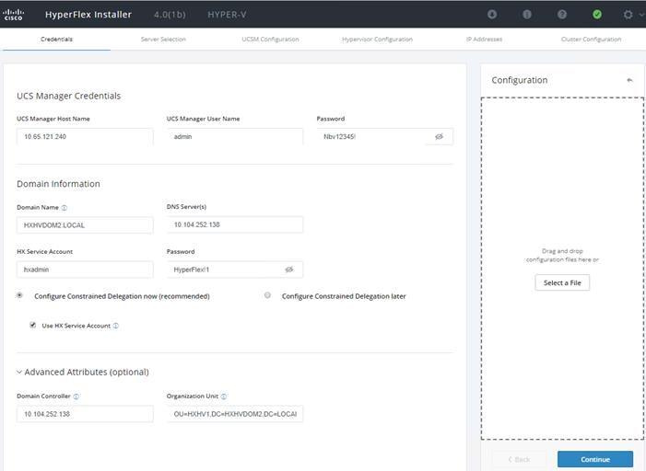
Task: Collapse the Advanced Attributes section
Action: (19, 372)
